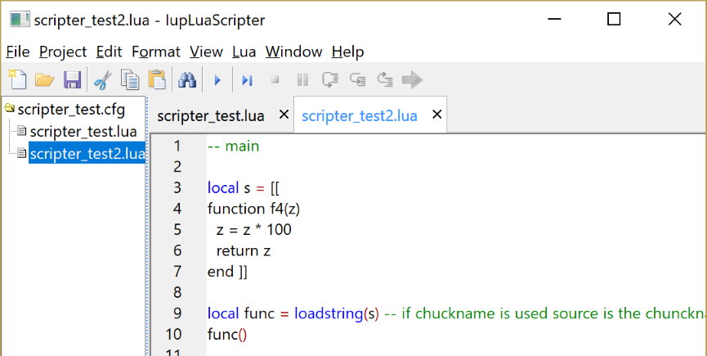Click the Debug play-step icon
707x356 pixels.
247,79
